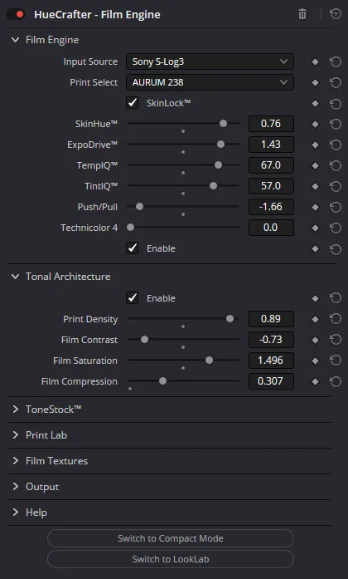348x579 pixels.
Task: Edit the SkinHue value field 0.76
Action: pyautogui.click(x=271, y=124)
